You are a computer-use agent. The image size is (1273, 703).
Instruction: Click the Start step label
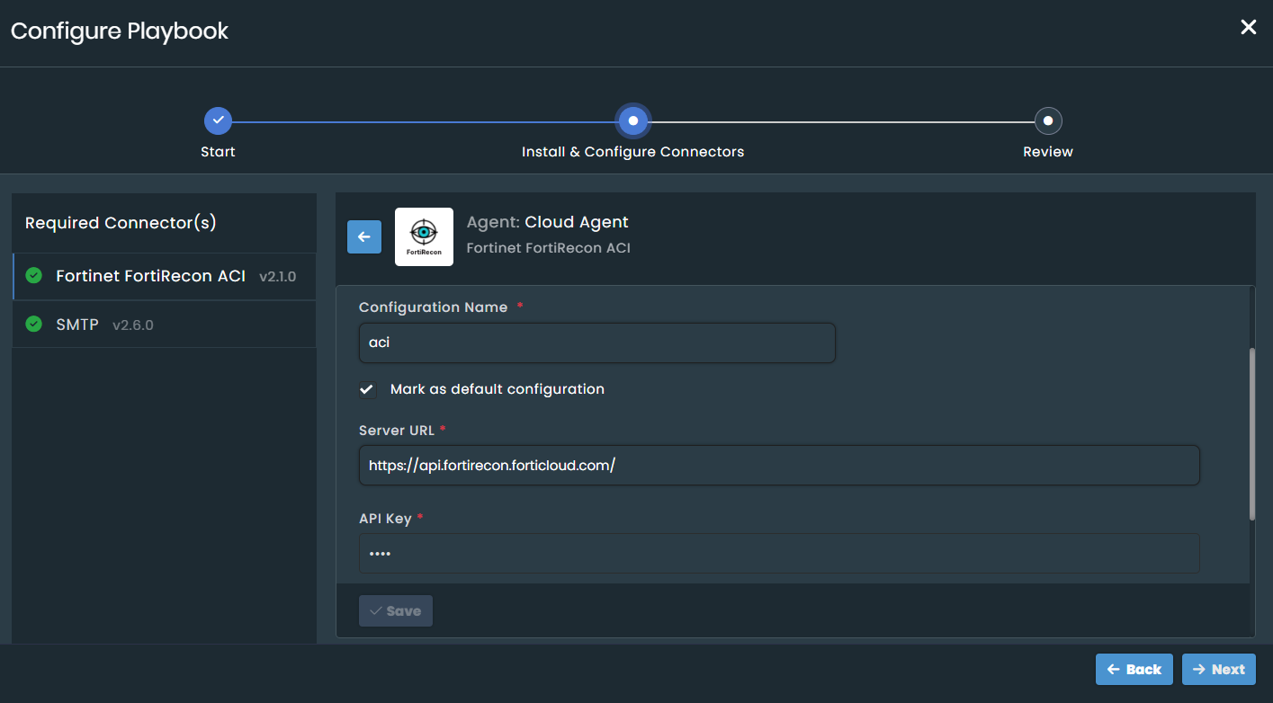(x=218, y=152)
